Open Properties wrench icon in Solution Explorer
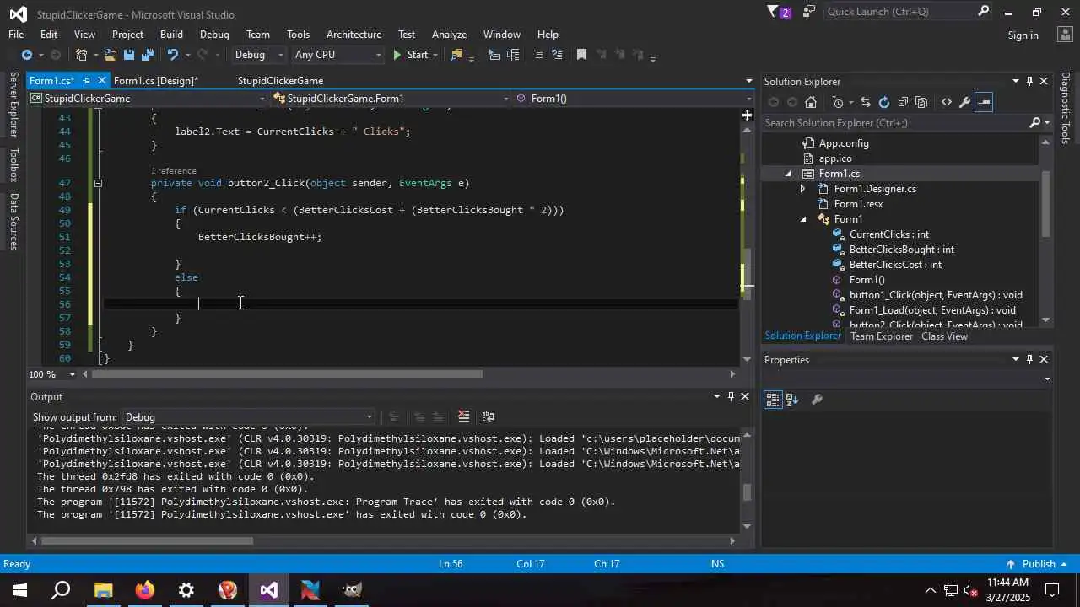This screenshot has height=607, width=1080. [x=965, y=102]
